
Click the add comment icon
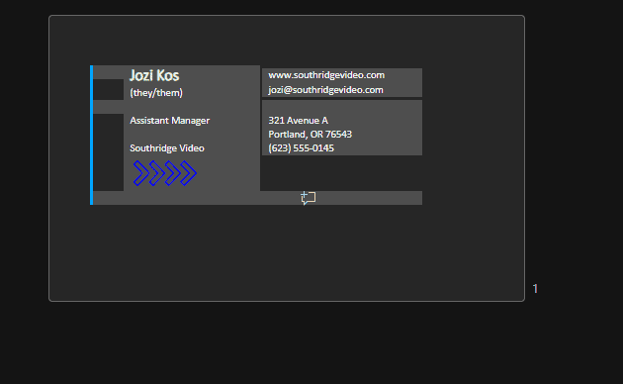point(309,198)
